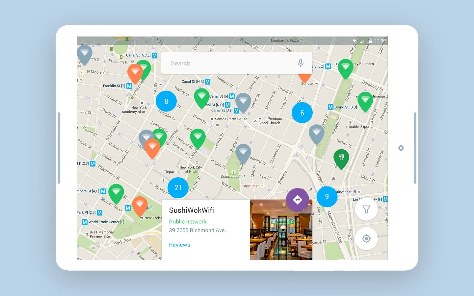
Task: Tap the microphone voice search icon
Action: pos(300,63)
